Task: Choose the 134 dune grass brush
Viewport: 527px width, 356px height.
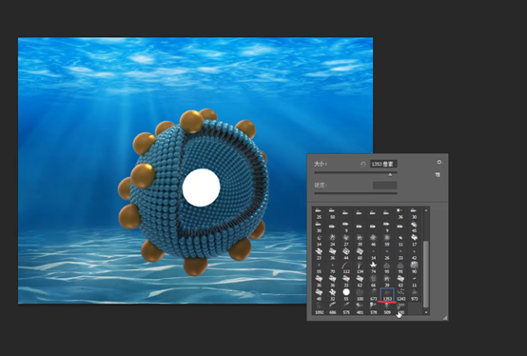Action: (x=360, y=267)
